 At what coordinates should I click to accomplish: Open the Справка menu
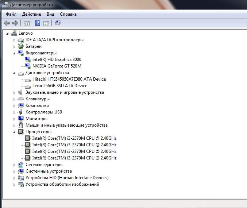68,14
